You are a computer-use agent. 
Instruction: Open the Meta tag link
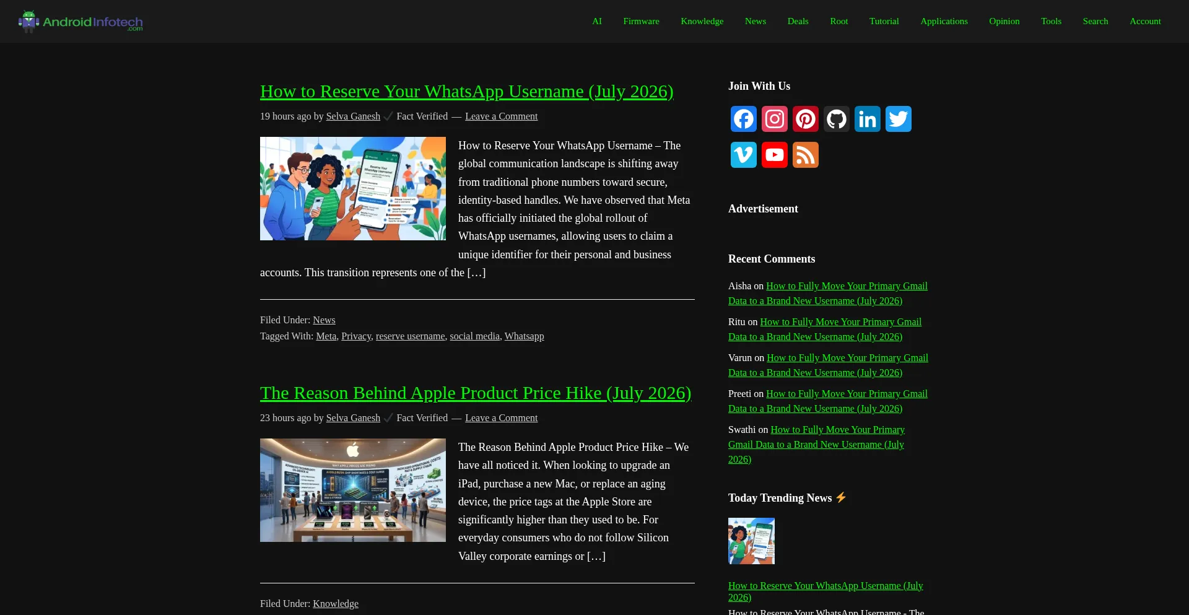tap(326, 336)
